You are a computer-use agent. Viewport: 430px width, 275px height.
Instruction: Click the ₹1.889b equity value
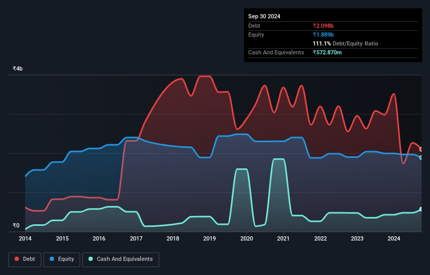(x=323, y=35)
